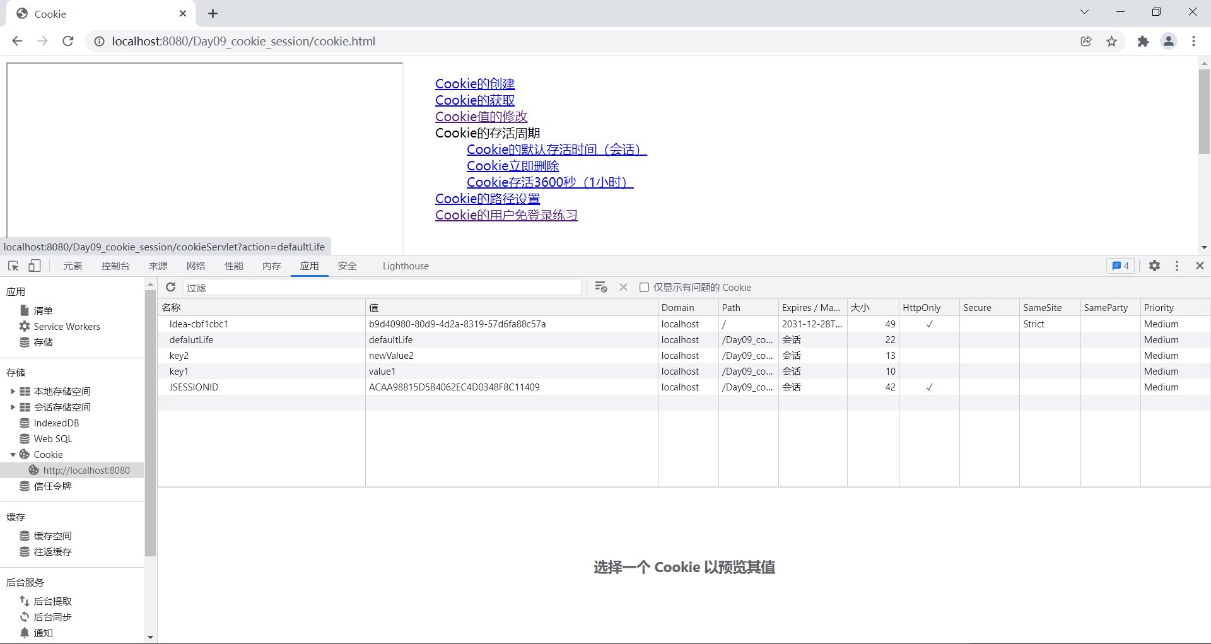Open Web SQL in the sidebar
Image resolution: width=1211 pixels, height=644 pixels.
pyautogui.click(x=53, y=438)
